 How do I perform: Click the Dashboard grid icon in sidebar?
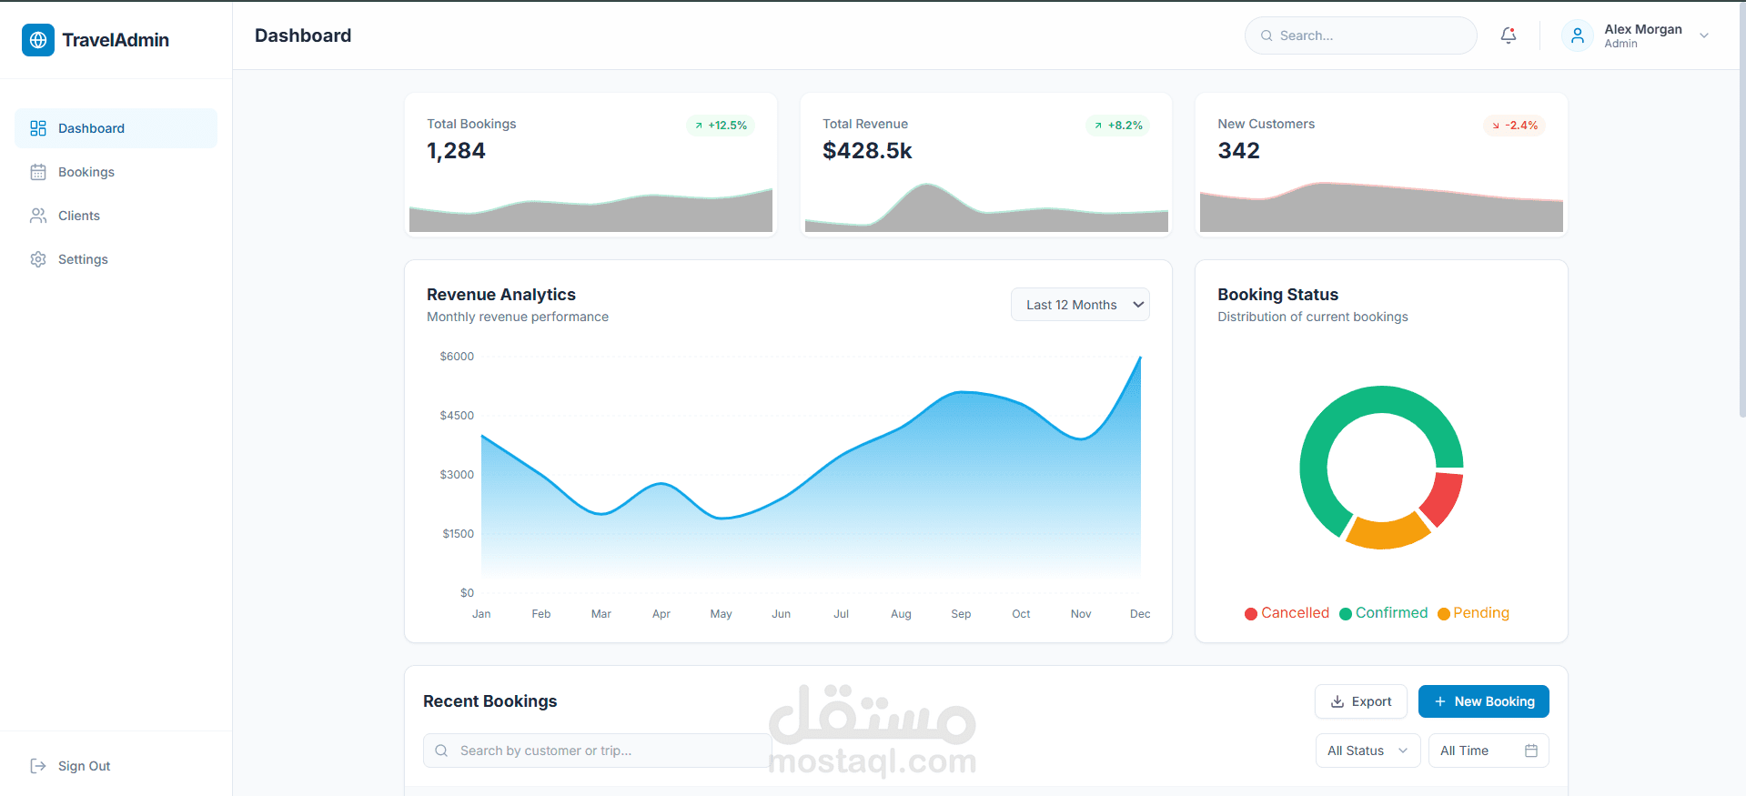tap(38, 128)
